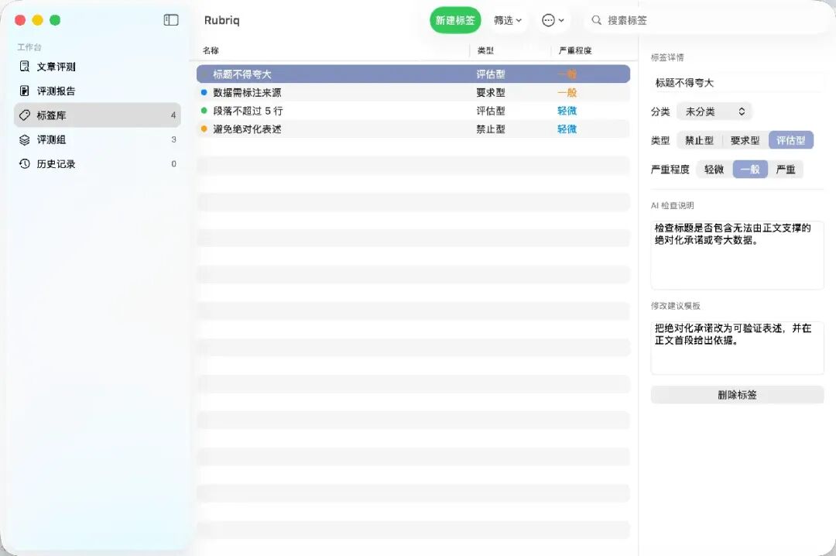Click the yellow minimize window button
Viewport: 836px width, 556px height.
tap(37, 20)
